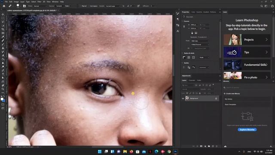Click the search icon at top right

tap(262, 6)
